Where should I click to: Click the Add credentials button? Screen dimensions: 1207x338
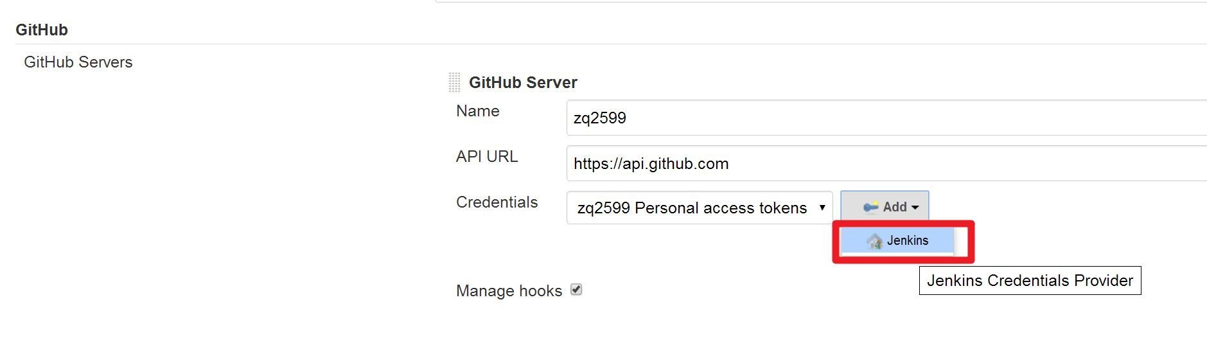[885, 207]
